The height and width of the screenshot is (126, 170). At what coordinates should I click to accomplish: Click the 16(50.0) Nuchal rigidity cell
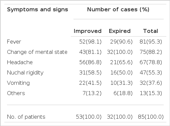[121, 73]
